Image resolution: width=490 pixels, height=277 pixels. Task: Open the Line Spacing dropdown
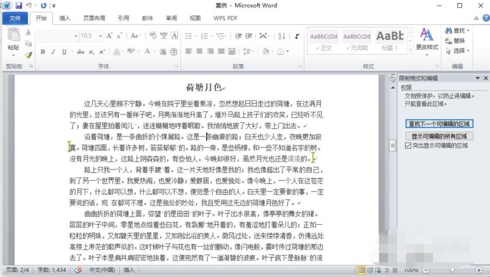click(x=249, y=52)
